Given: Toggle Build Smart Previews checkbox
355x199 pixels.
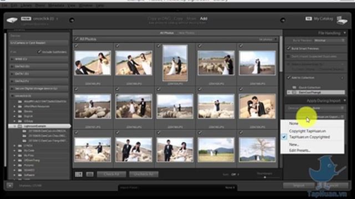Looking at the screenshot, I should [288, 48].
